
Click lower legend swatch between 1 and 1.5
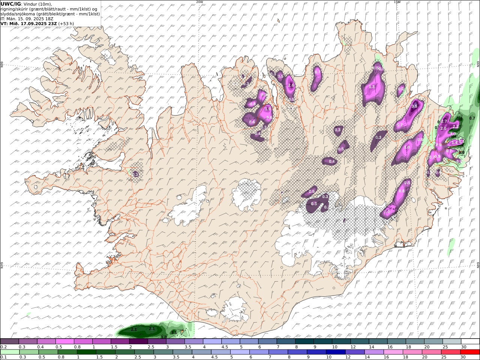[x=87, y=352]
